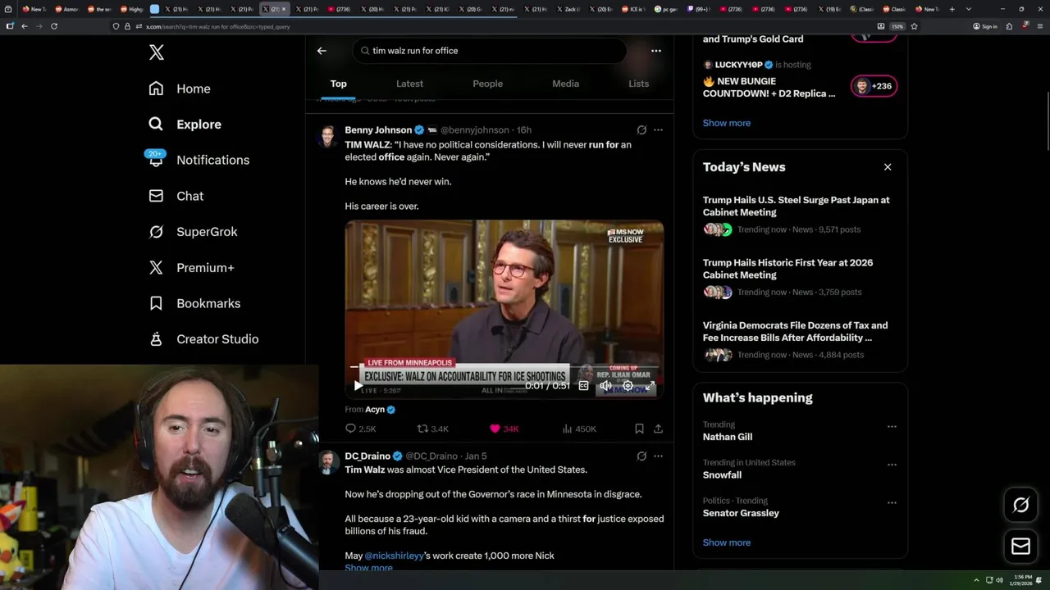1050x590 pixels.
Task: Open the floating messages envelope button
Action: (1020, 547)
